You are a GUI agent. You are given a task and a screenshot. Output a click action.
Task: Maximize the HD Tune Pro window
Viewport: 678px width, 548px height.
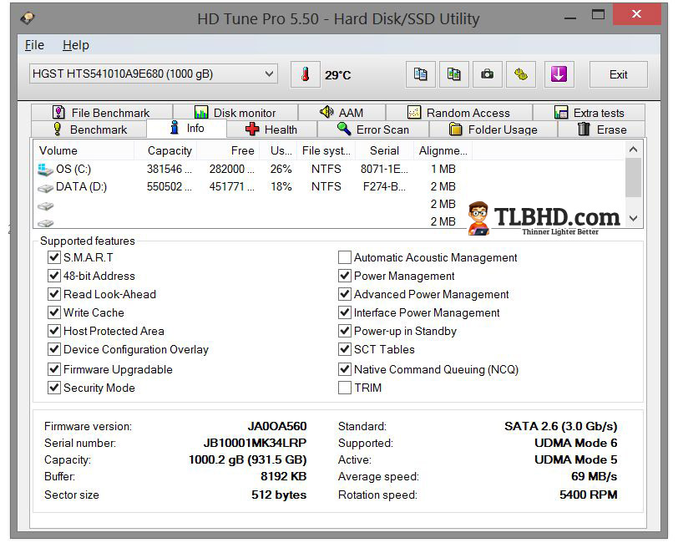(598, 16)
